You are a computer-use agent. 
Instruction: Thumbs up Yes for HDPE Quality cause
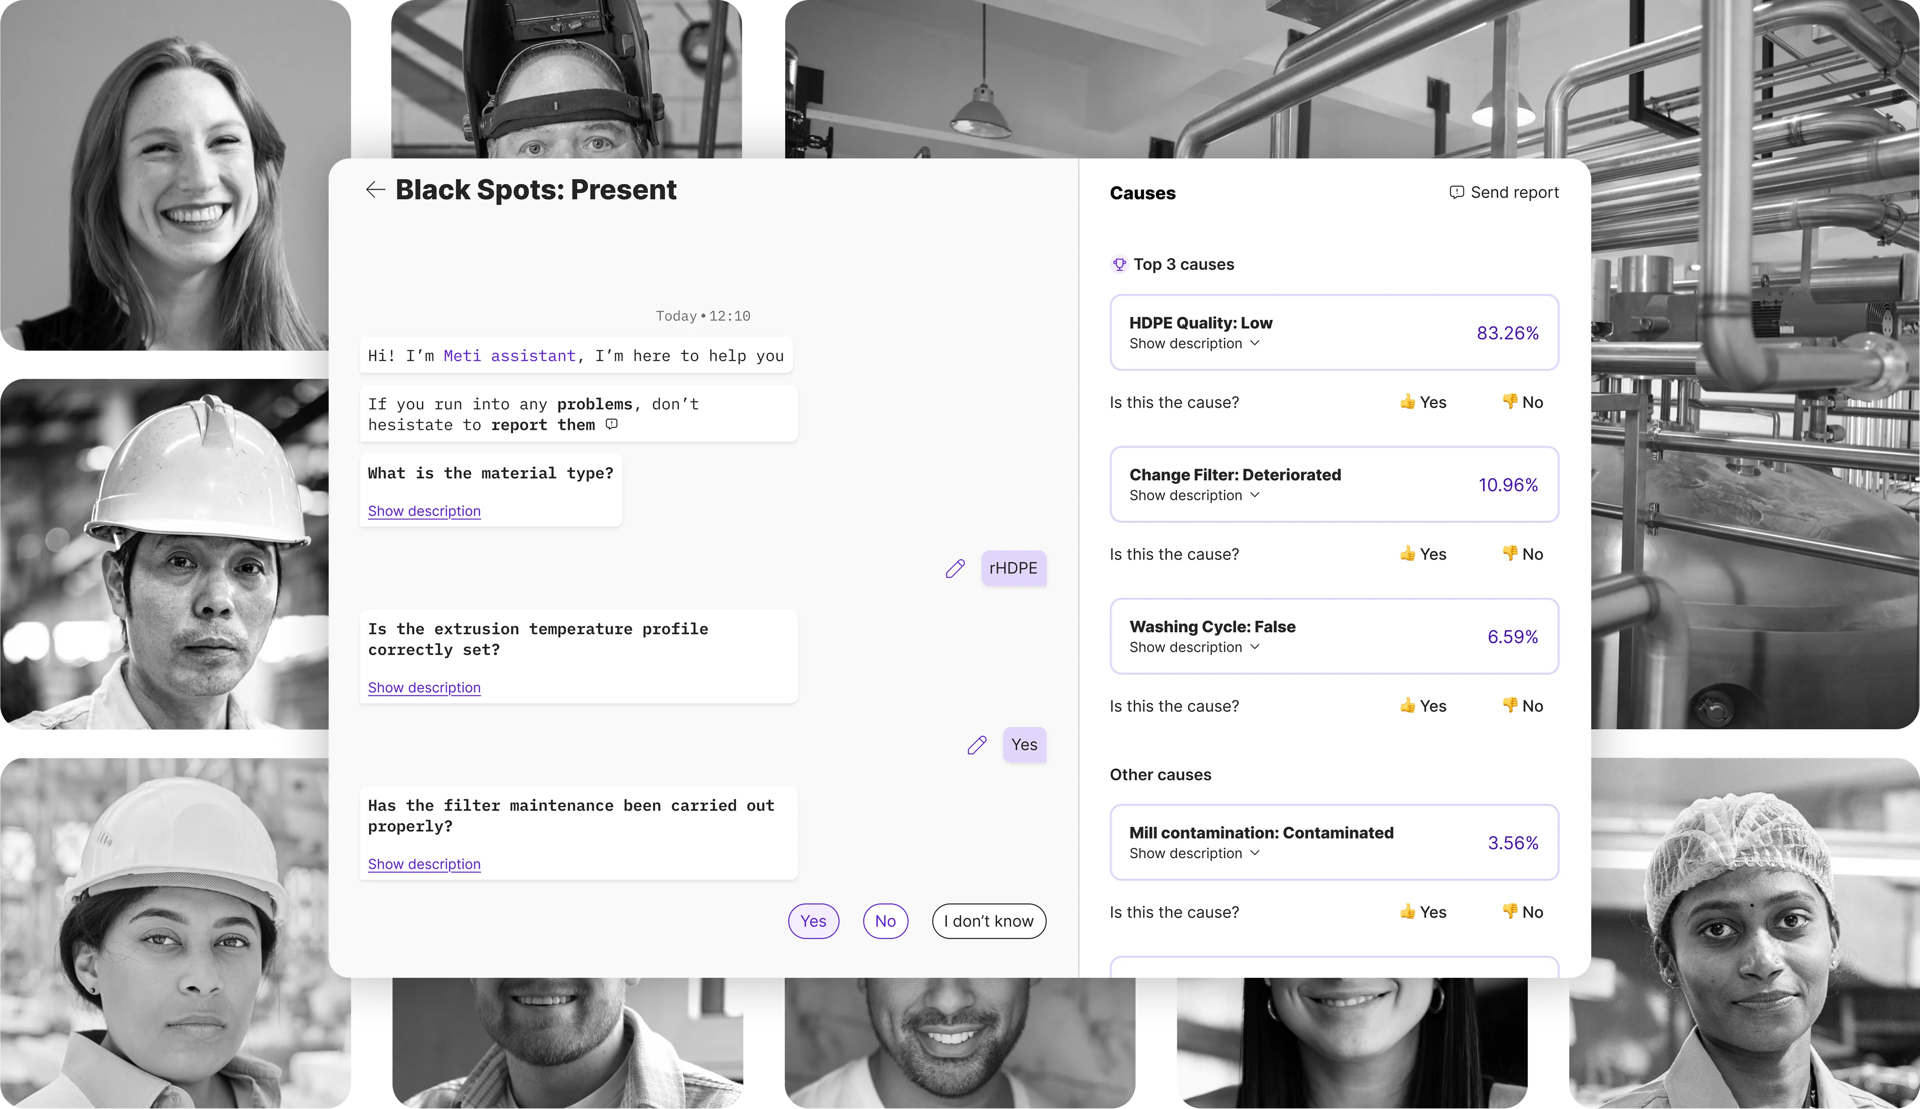click(x=1423, y=402)
